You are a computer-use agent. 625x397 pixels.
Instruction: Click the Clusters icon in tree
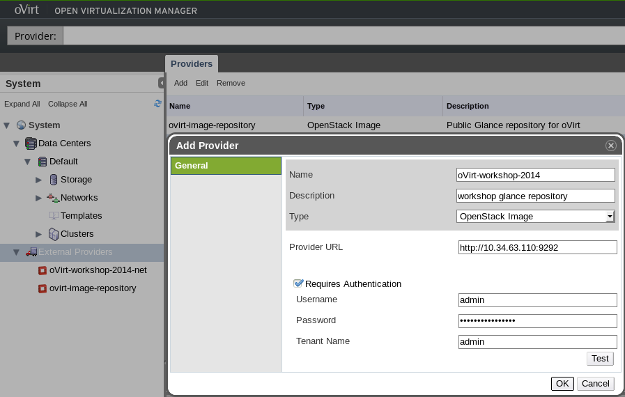[x=54, y=234]
